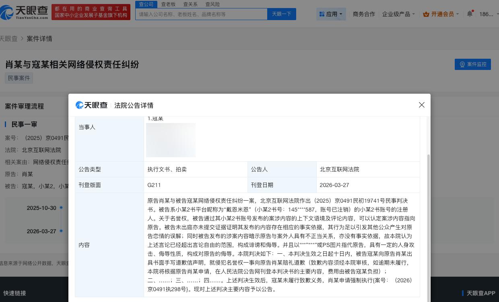Open the 商务合作 link
The width and height of the screenshot is (499, 302).
[363, 14]
